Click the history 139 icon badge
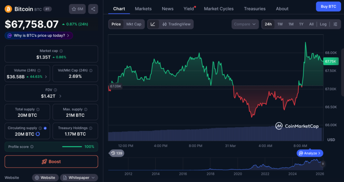The width and height of the screenshot is (344, 182). click(x=117, y=153)
